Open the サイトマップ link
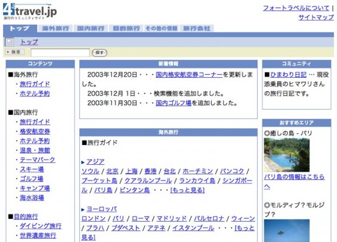 click(x=316, y=17)
